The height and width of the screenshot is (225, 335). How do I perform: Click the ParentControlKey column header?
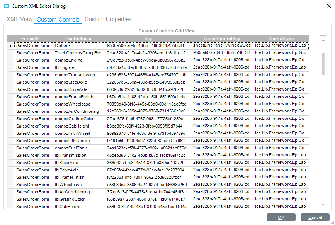222,39
